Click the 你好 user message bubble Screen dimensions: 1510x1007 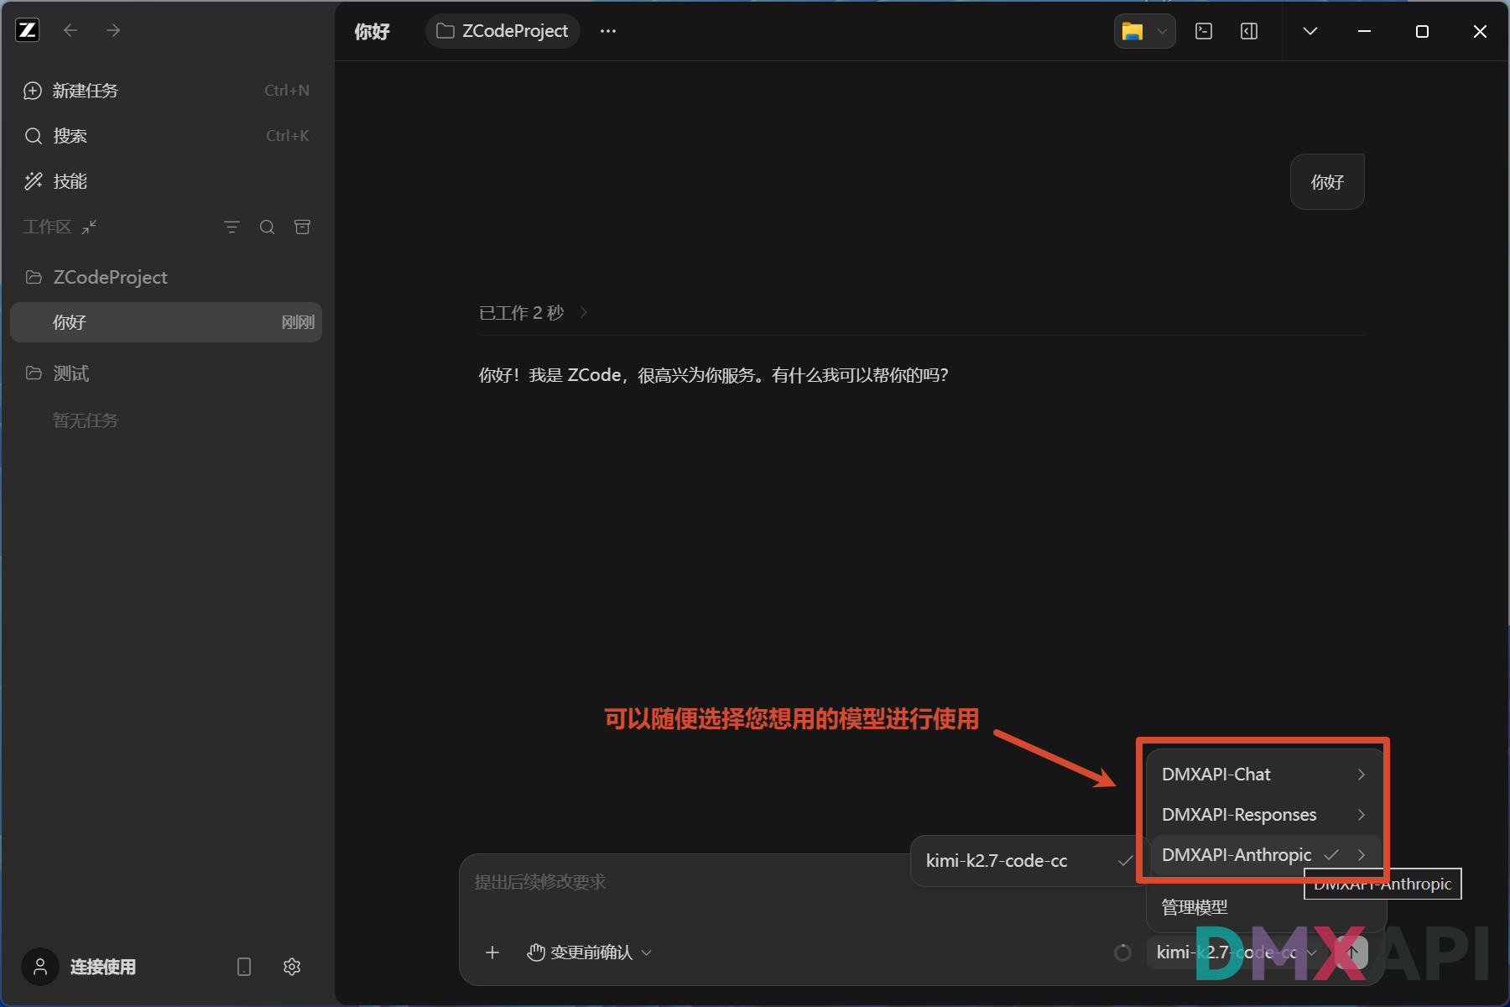click(x=1327, y=182)
